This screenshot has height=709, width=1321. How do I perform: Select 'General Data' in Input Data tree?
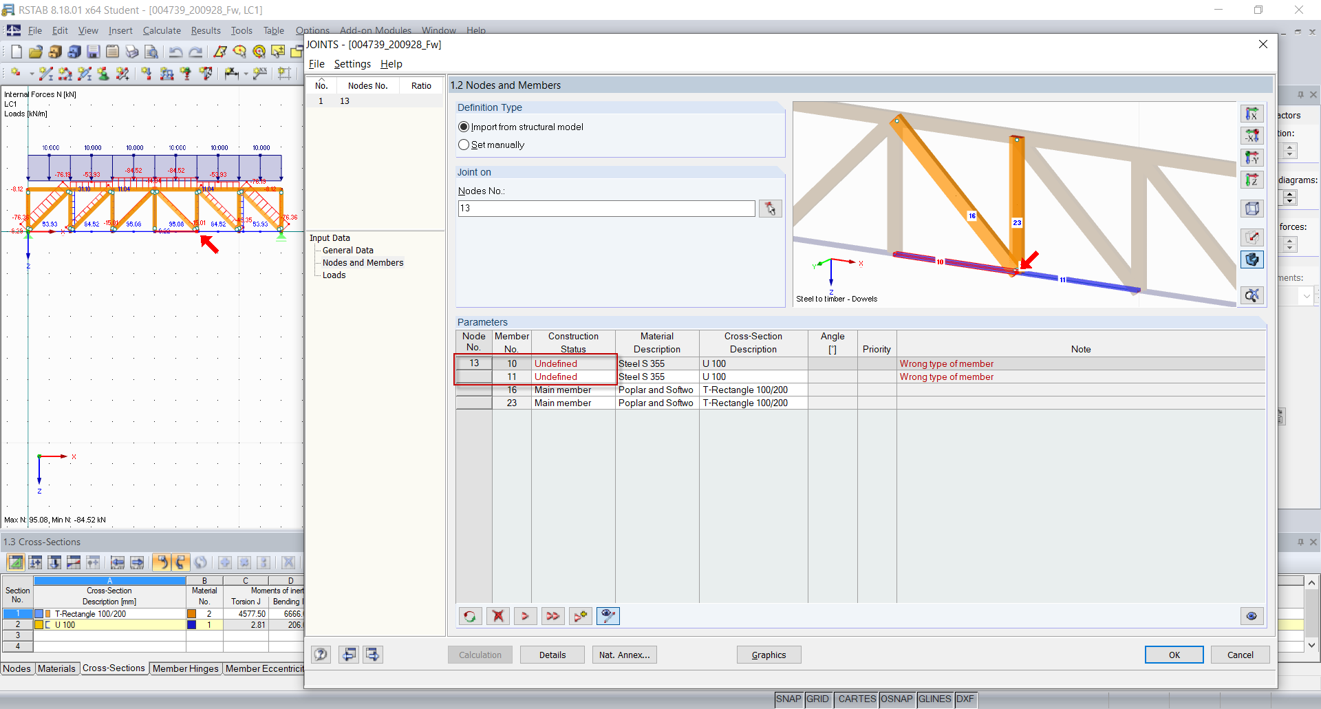pos(348,251)
